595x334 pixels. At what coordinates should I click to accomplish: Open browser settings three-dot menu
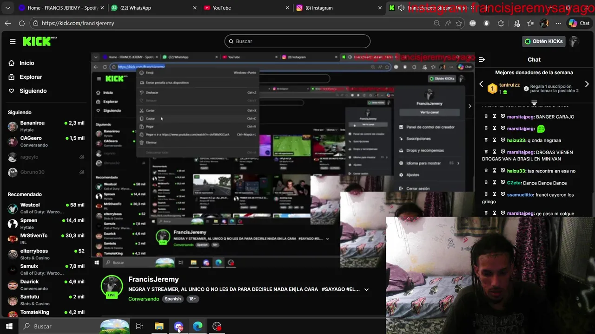pyautogui.click(x=558, y=23)
